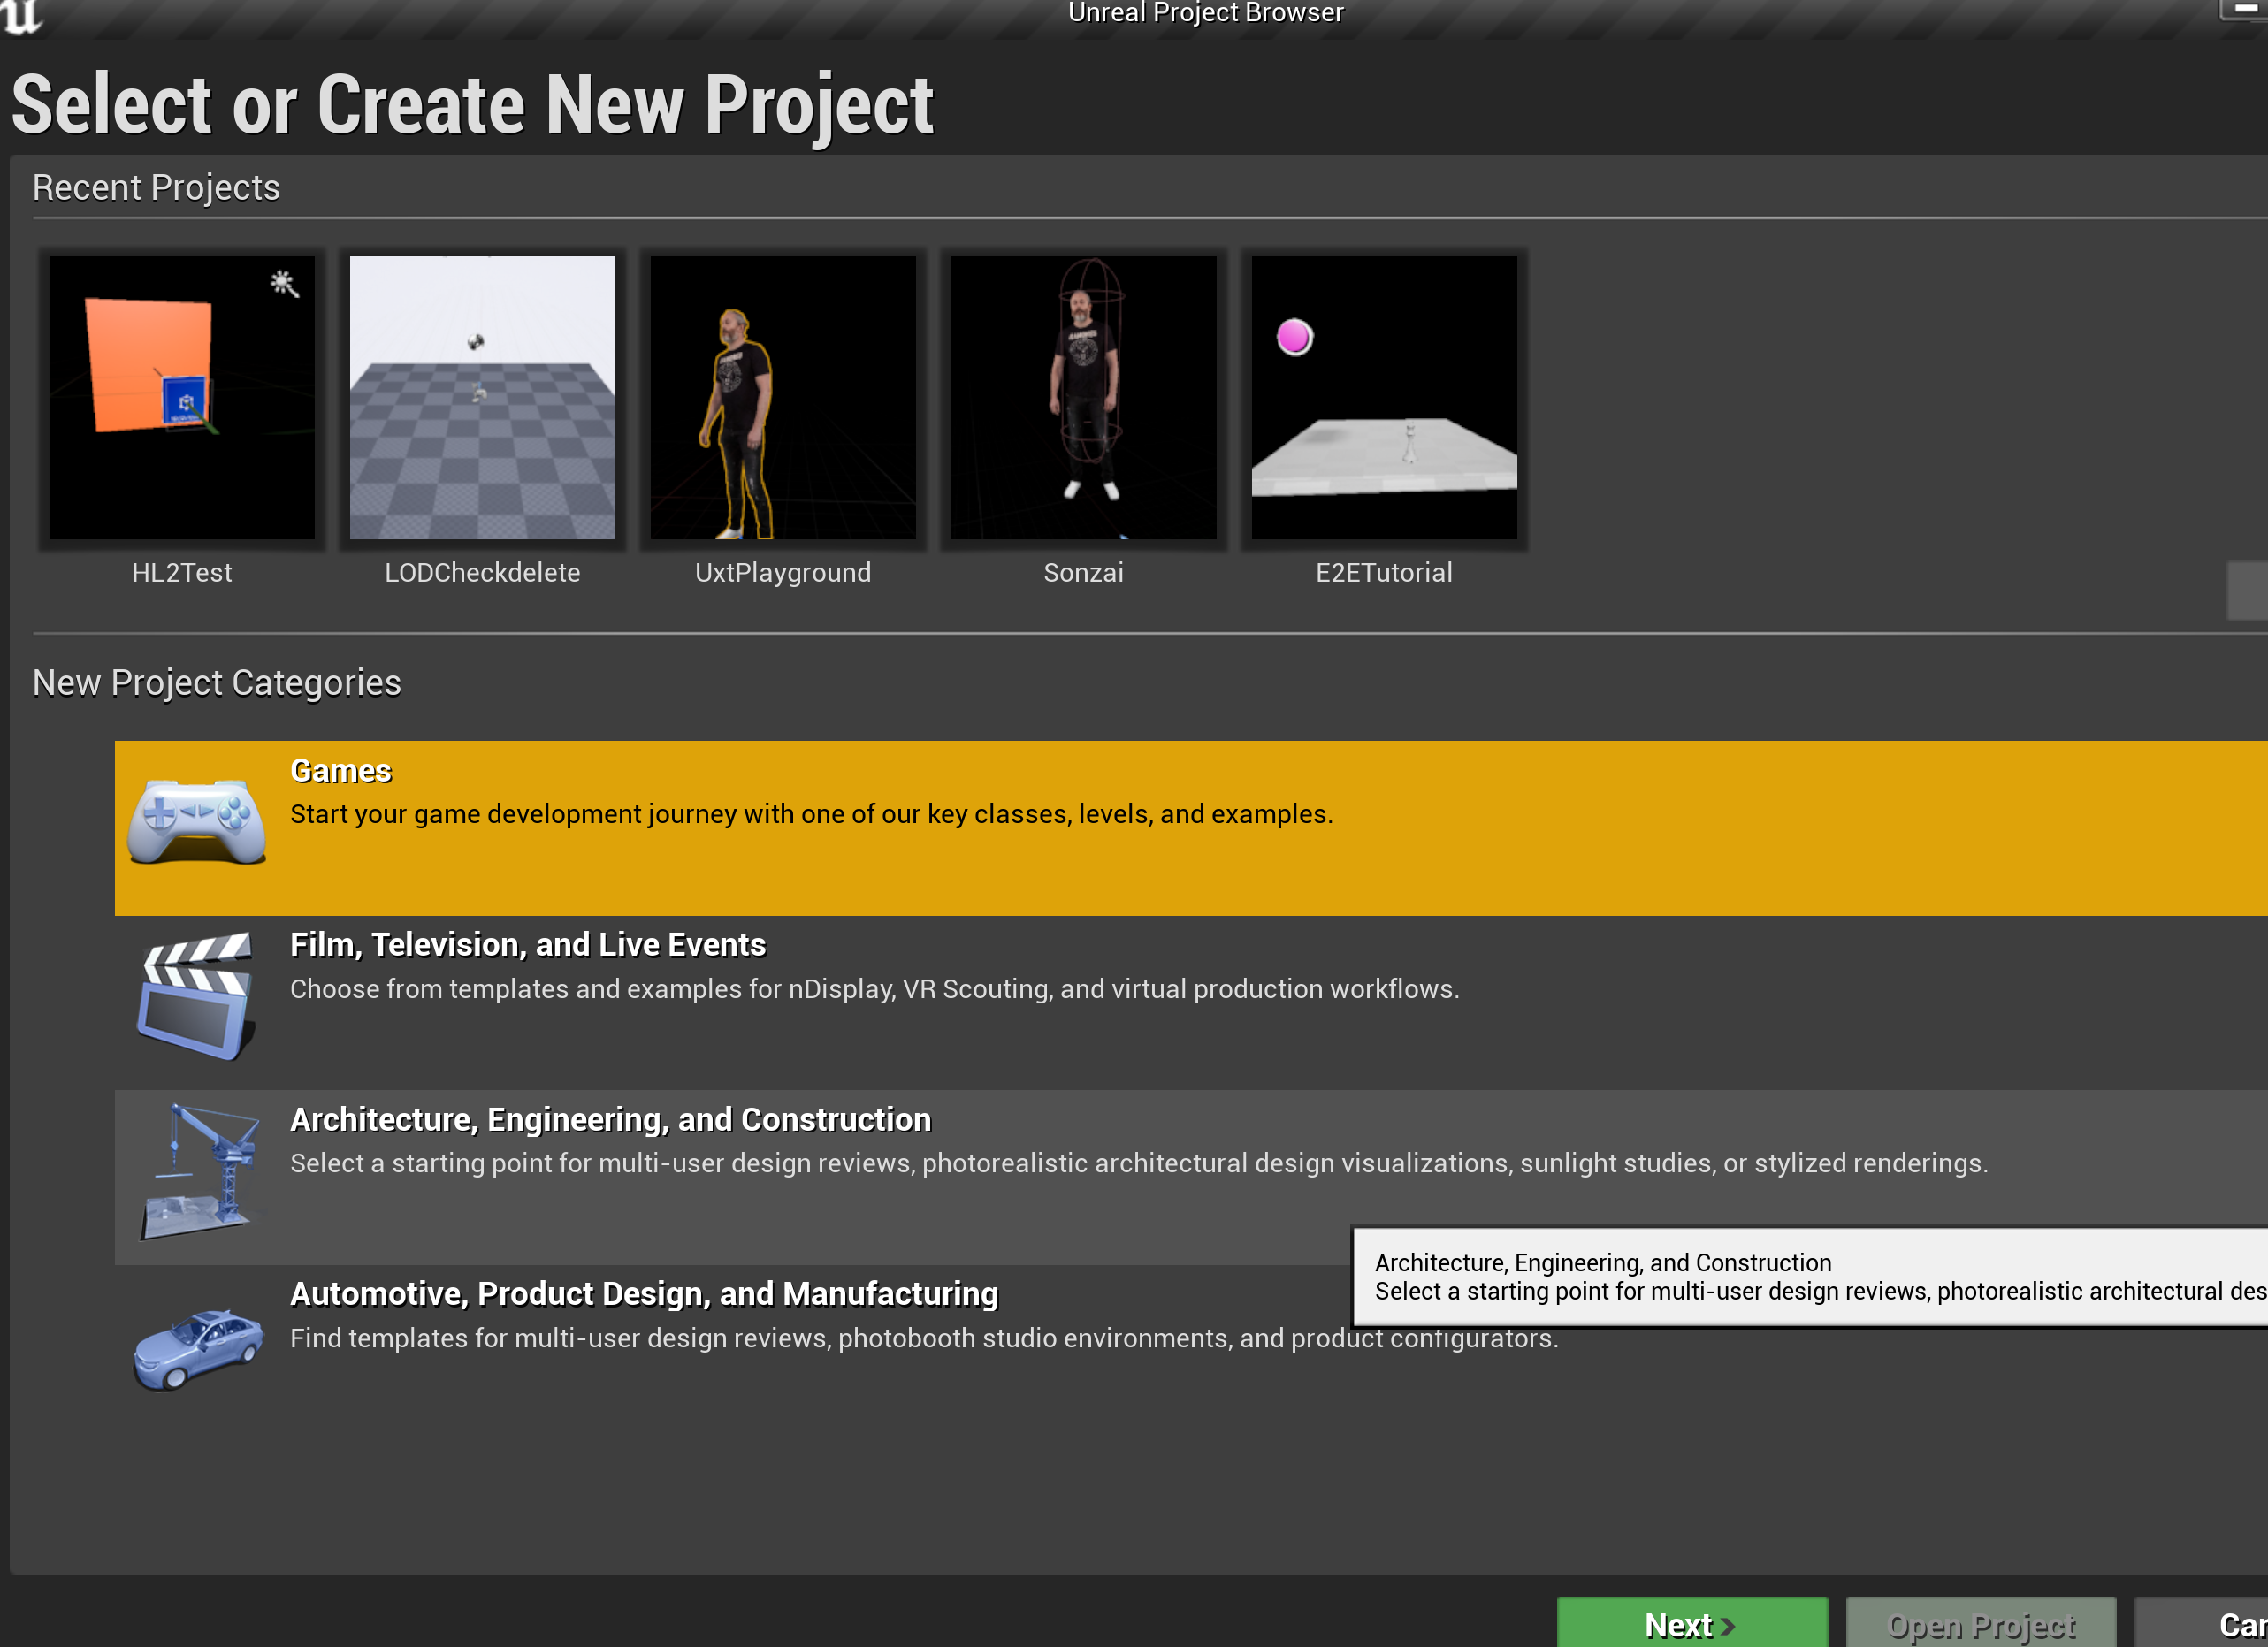This screenshot has height=1647, width=2268.
Task: Click the photobooth studio environments description
Action: click(924, 1338)
